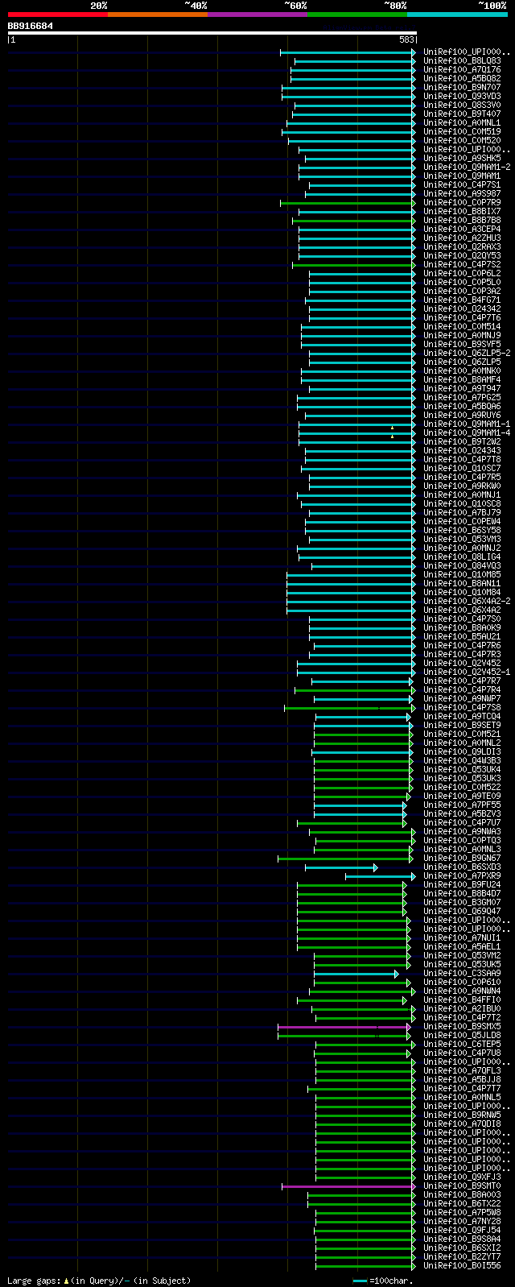Open hit UniRef100_A7Q176
Image resolution: width=515 pixels, height=1287 pixels.
(x=462, y=69)
